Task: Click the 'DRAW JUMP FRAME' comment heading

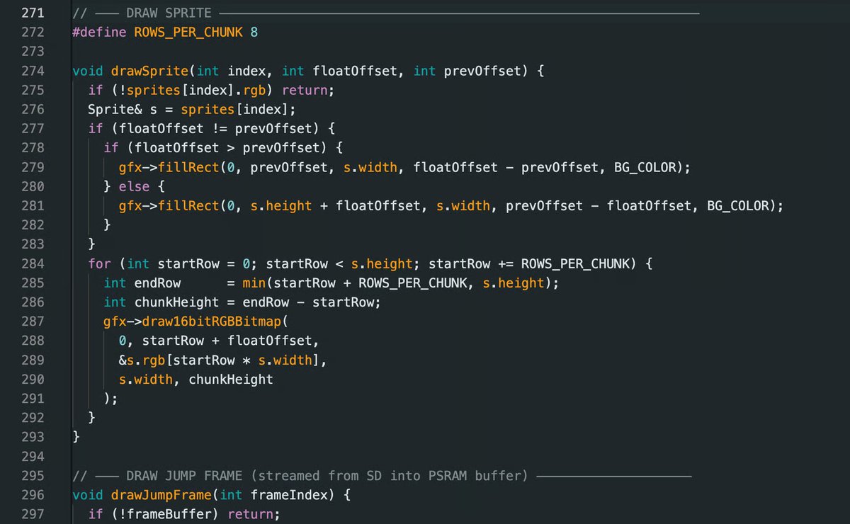Action: 184,475
